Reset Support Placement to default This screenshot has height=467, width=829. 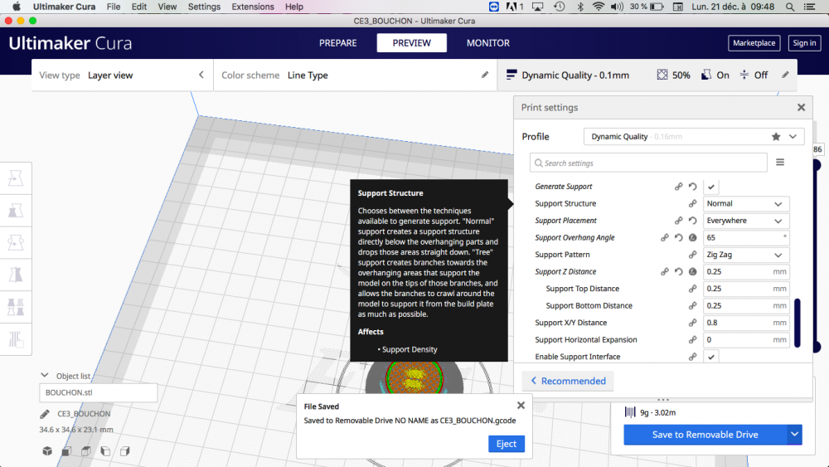[x=692, y=221]
